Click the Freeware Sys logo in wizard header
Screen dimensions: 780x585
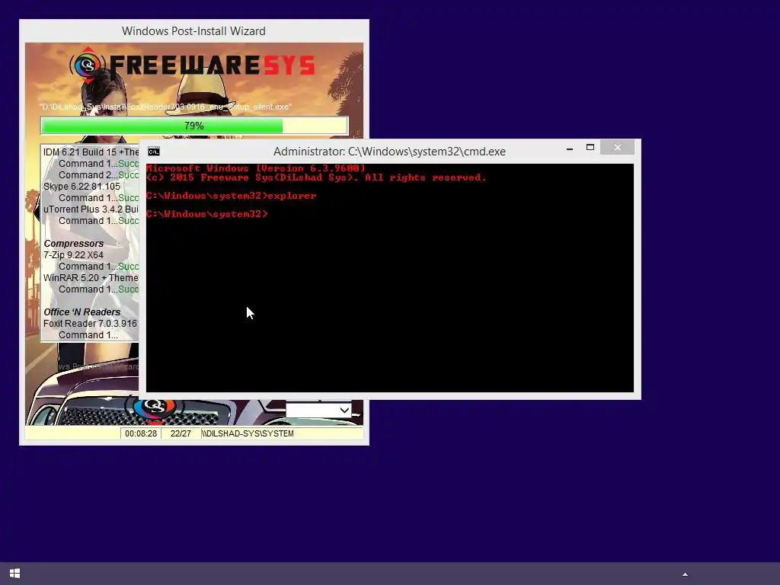tap(193, 66)
